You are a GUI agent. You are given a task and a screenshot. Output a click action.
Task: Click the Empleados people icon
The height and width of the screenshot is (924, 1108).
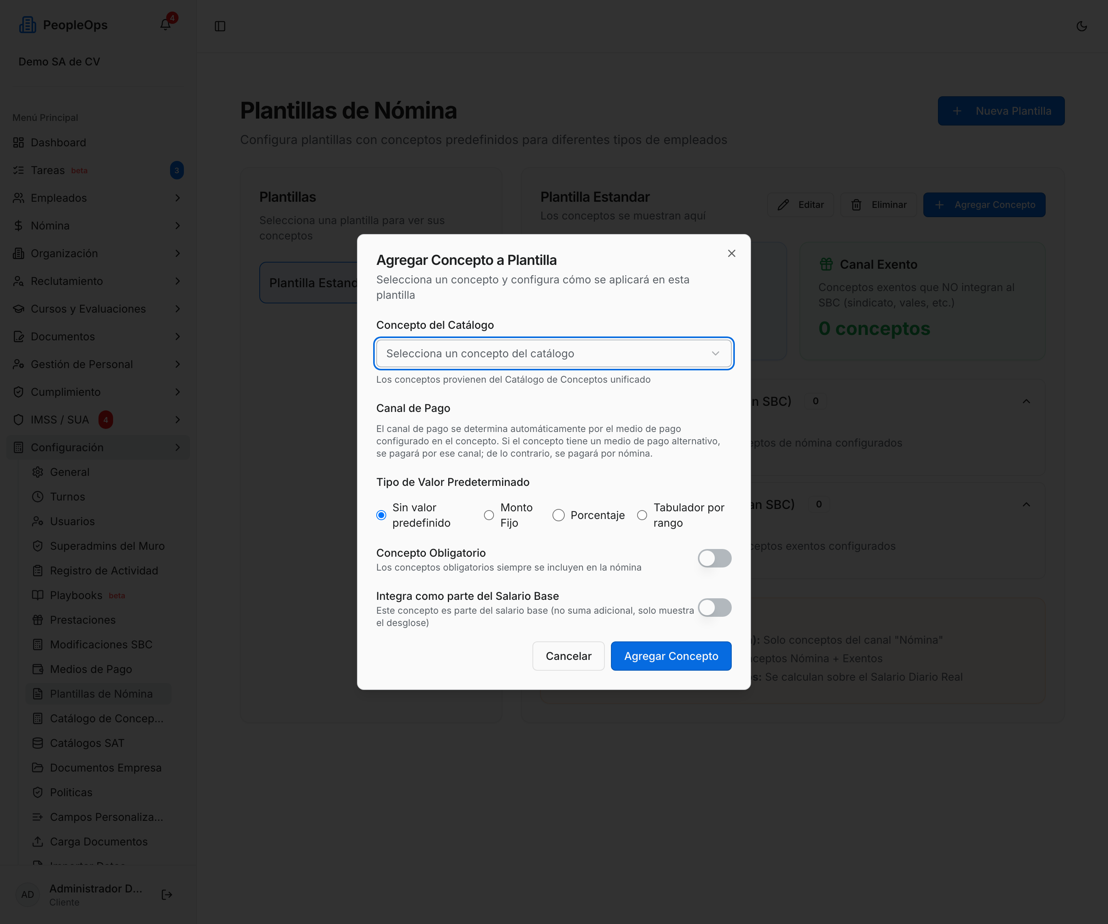coord(18,198)
